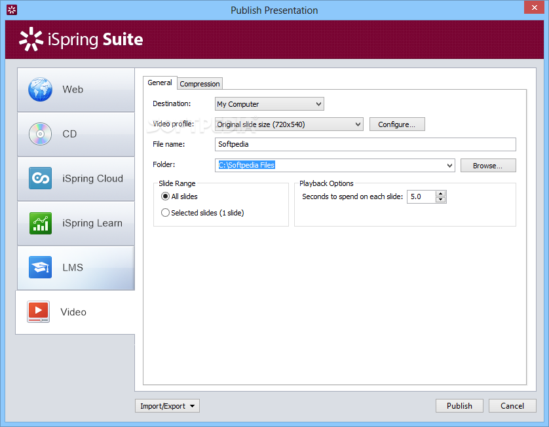Image resolution: width=549 pixels, height=427 pixels.
Task: Click the iSpring Suite logo in banner
Action: 81,39
